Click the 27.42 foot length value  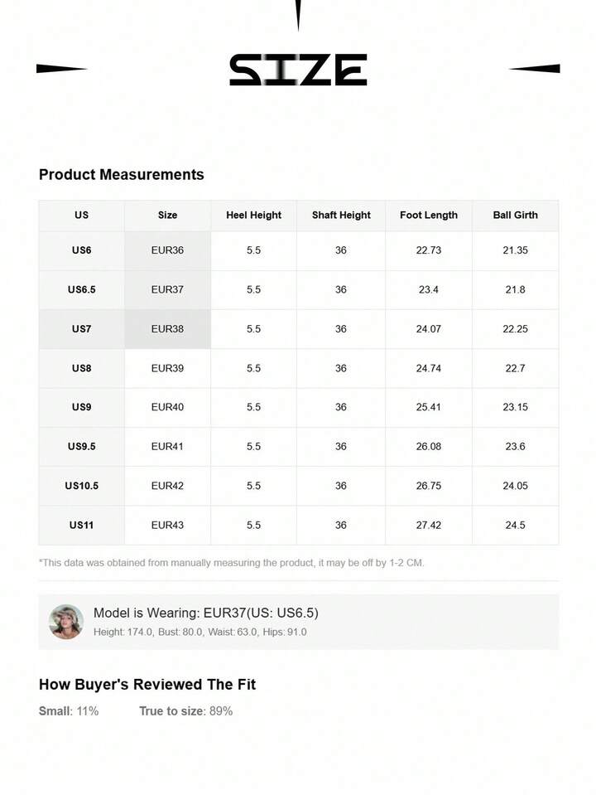(428, 525)
